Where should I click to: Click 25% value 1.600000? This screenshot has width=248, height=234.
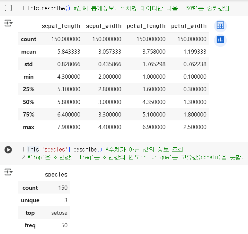(154, 89)
